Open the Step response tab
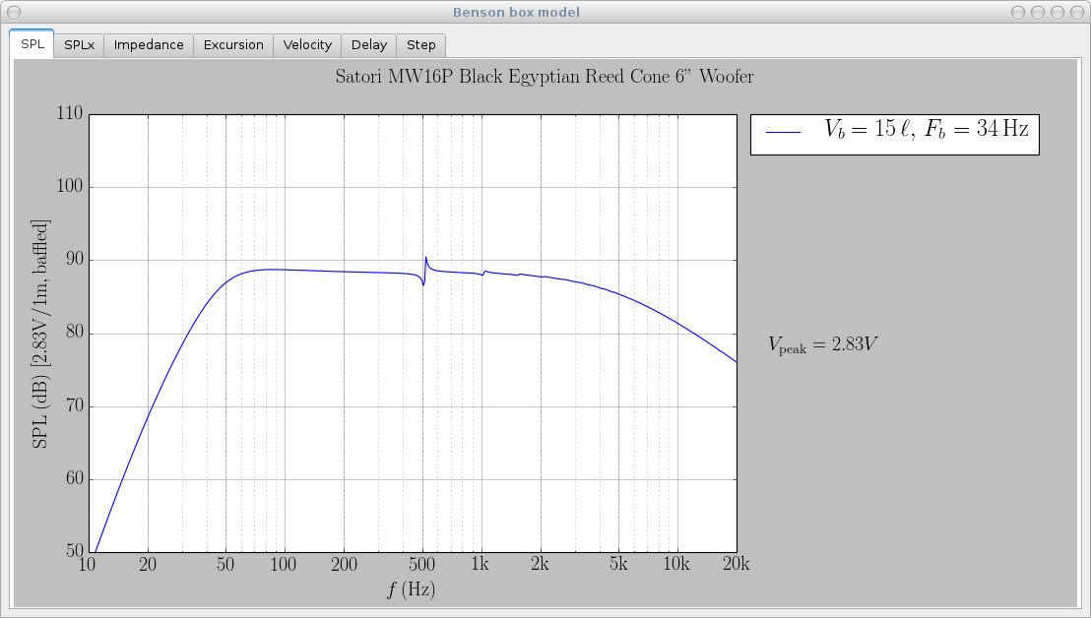 pyautogui.click(x=421, y=45)
